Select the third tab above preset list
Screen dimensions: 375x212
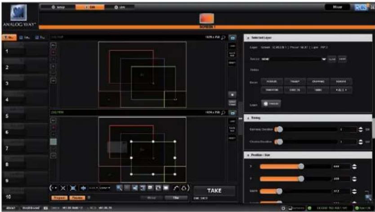click(x=40, y=38)
